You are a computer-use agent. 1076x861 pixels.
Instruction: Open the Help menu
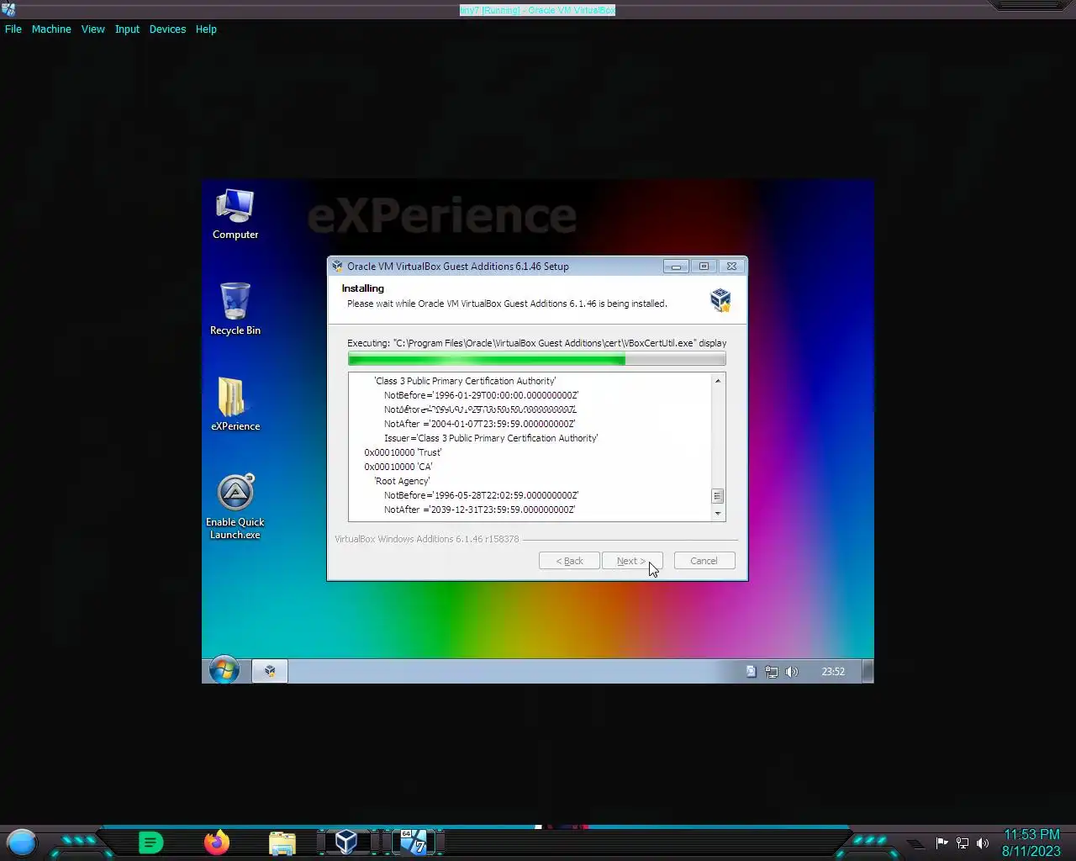[206, 29]
